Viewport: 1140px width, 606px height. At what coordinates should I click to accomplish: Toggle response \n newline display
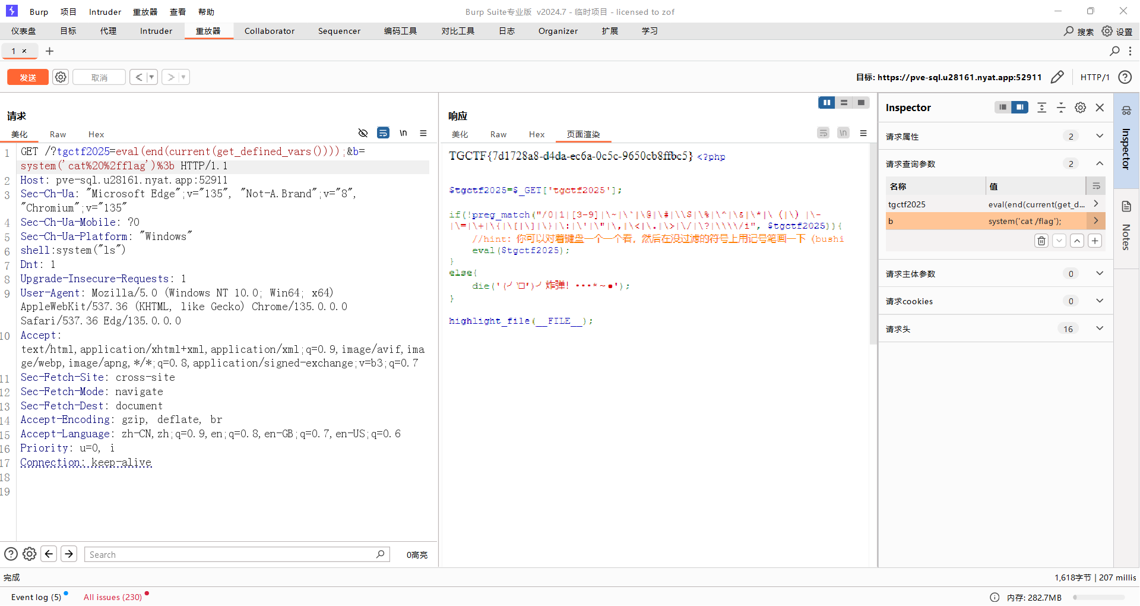pos(843,133)
